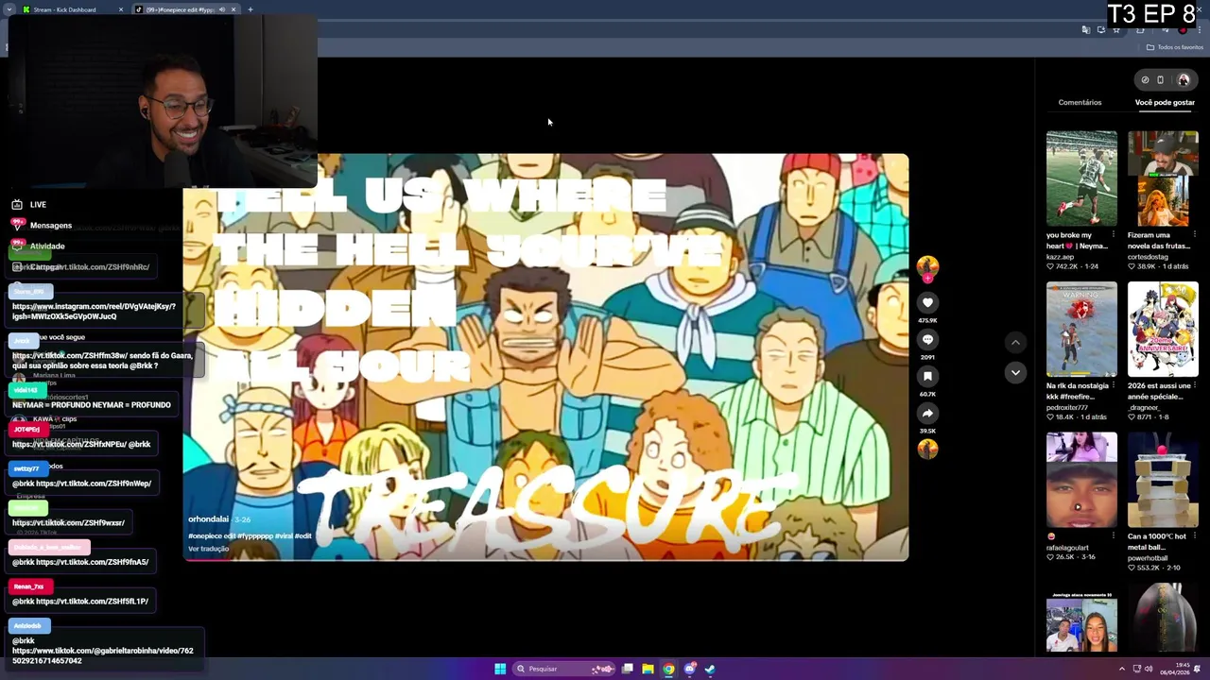This screenshot has height=680, width=1210.
Task: Open the ZSHf9nA5 TikTok chat link
Action: [93, 562]
